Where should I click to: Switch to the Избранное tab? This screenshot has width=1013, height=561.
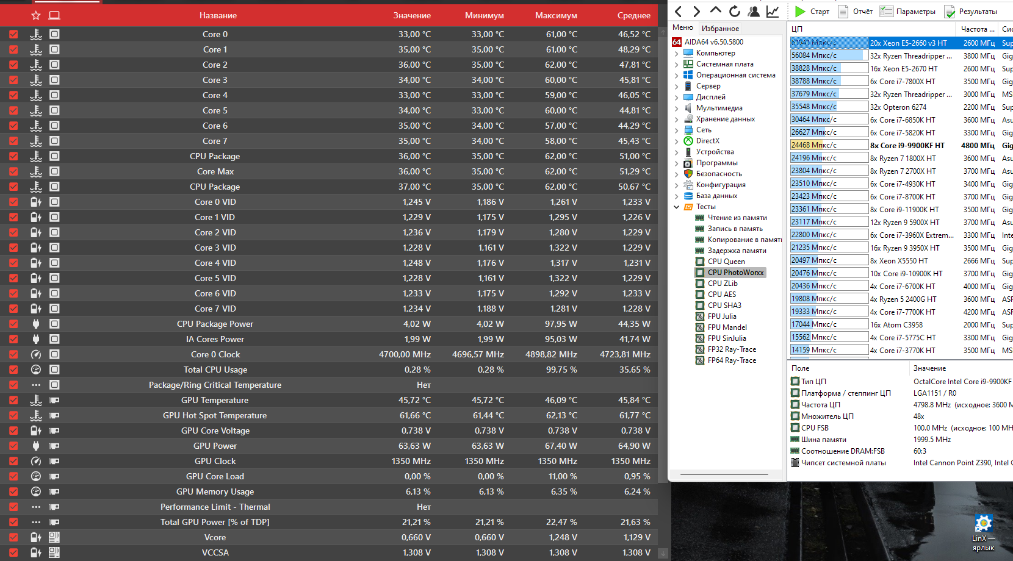click(x=720, y=28)
